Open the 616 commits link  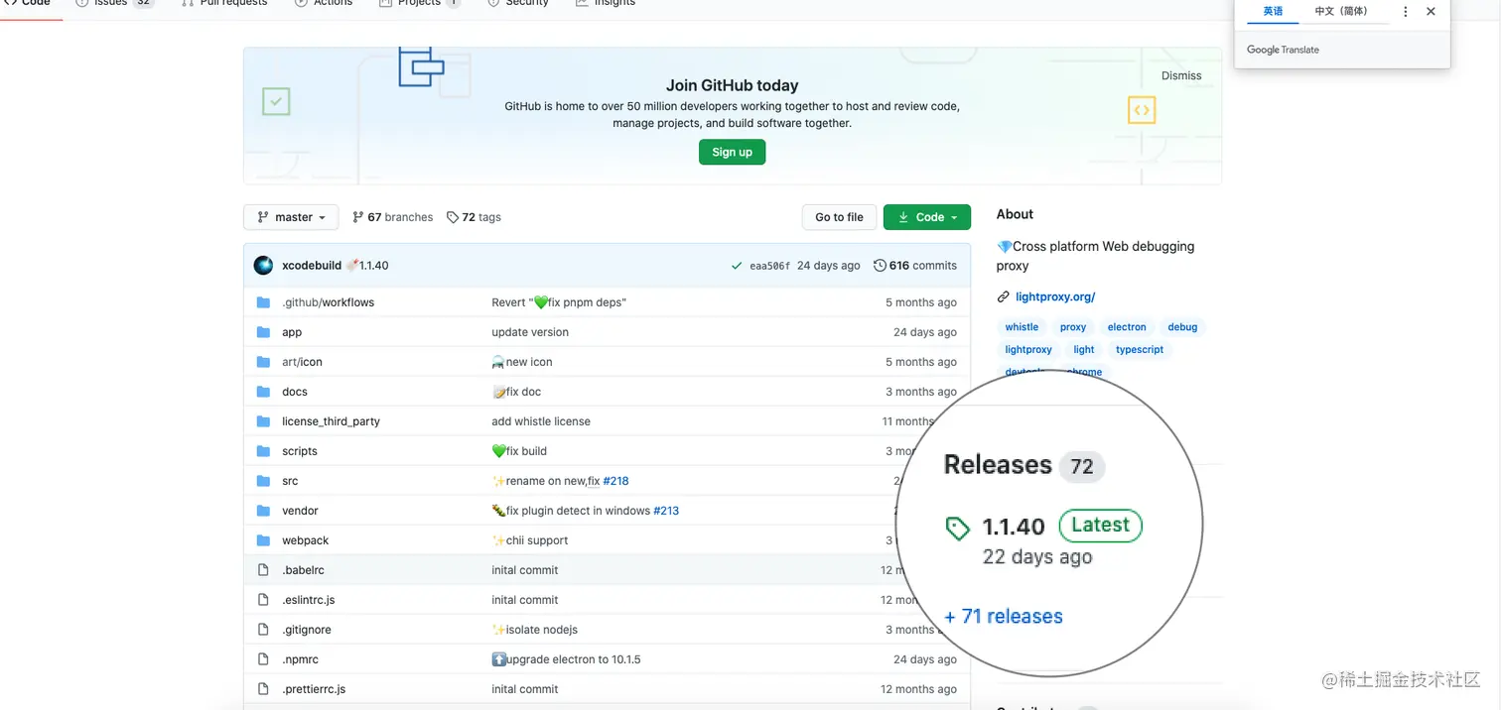point(915,266)
